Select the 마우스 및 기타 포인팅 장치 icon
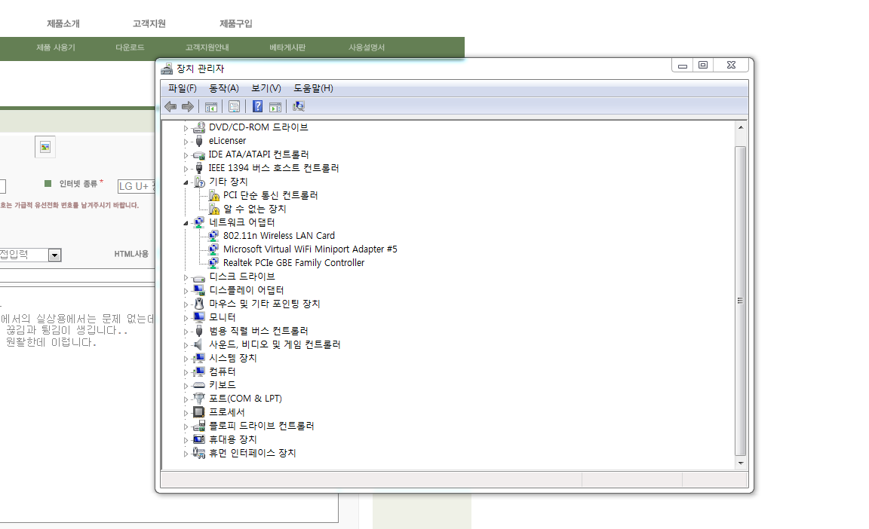 pos(199,304)
